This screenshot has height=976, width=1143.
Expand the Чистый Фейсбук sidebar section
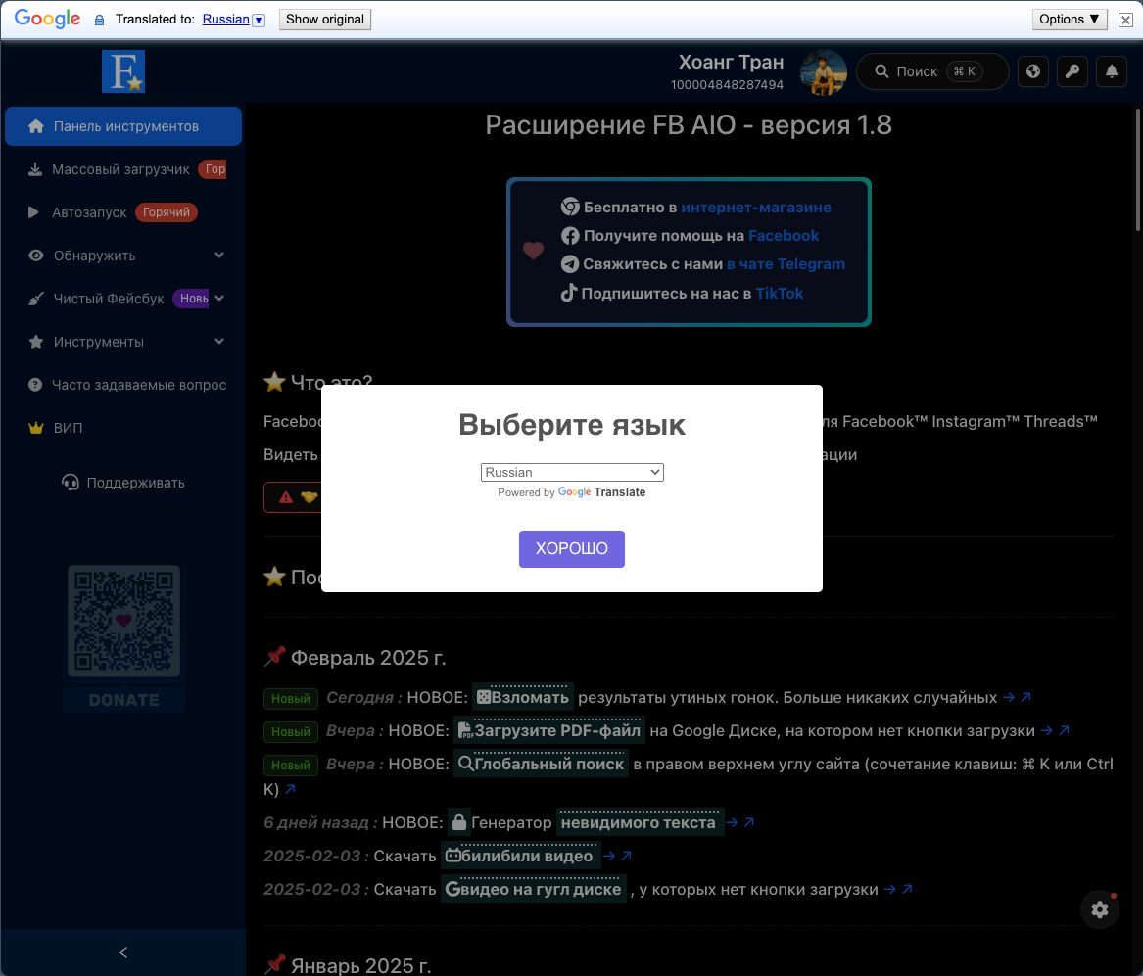pyautogui.click(x=123, y=298)
